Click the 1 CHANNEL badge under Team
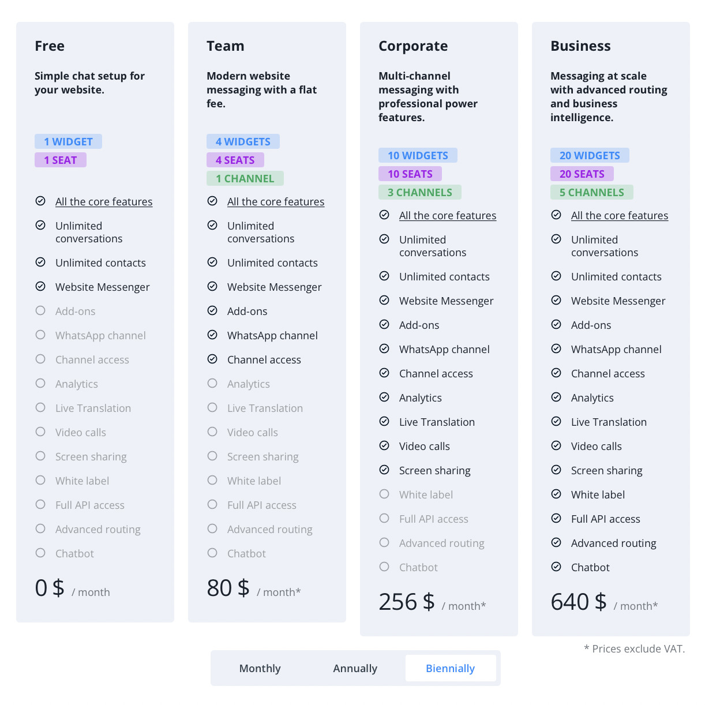This screenshot has width=705, height=705. point(245,178)
